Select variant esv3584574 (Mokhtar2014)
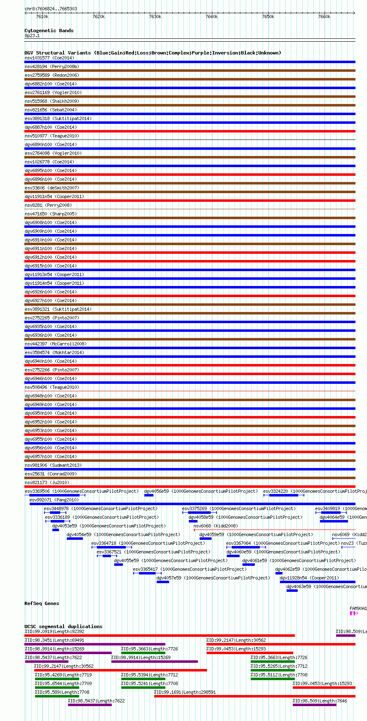The image size is (367, 721). [x=54, y=352]
